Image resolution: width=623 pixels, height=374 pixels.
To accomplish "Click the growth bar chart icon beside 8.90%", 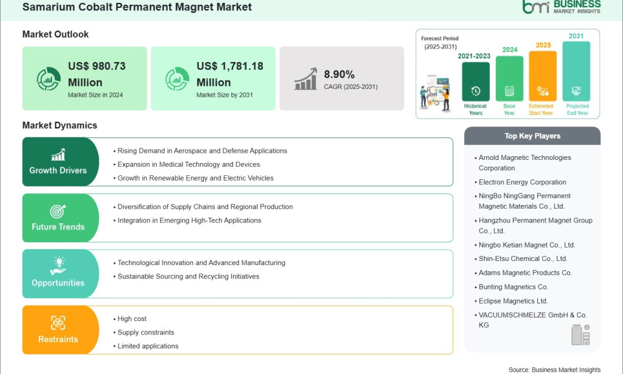I will 305,78.
